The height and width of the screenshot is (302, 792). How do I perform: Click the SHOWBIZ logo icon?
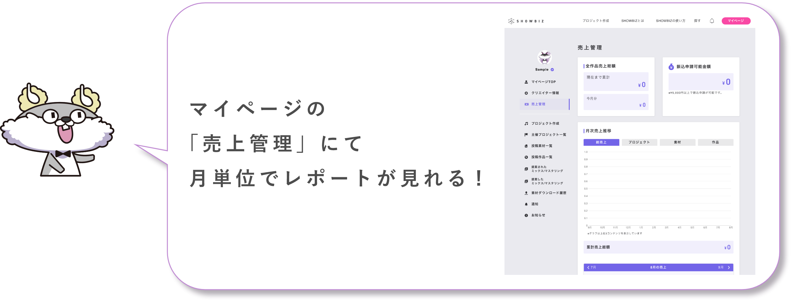pos(511,21)
